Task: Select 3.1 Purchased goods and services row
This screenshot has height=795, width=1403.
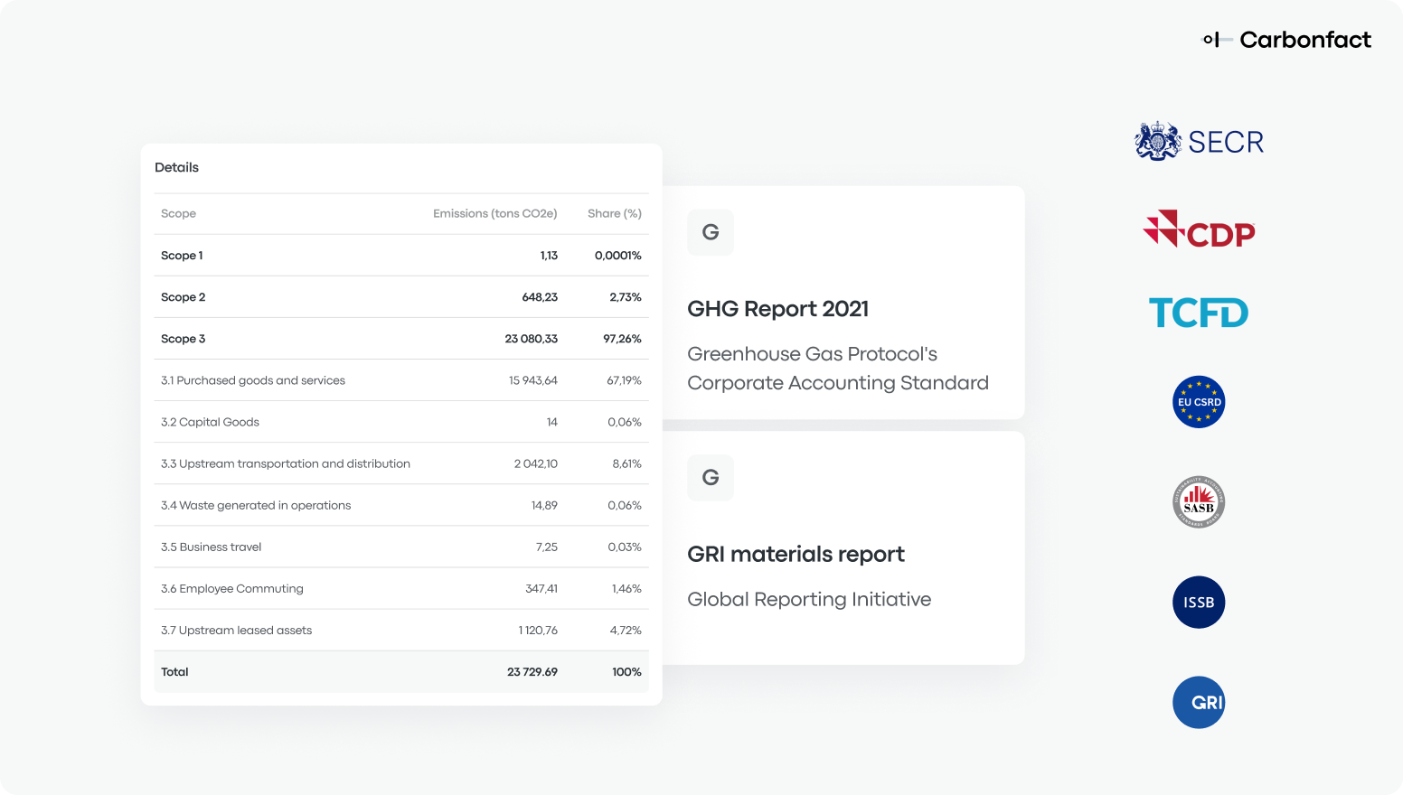Action: click(x=401, y=380)
